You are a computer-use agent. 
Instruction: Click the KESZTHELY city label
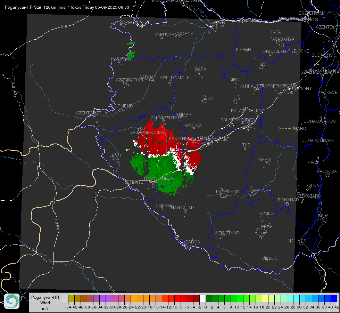(181, 138)
